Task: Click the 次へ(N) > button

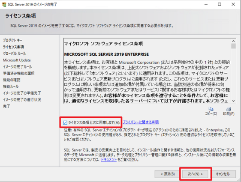Action: [x=195, y=174]
